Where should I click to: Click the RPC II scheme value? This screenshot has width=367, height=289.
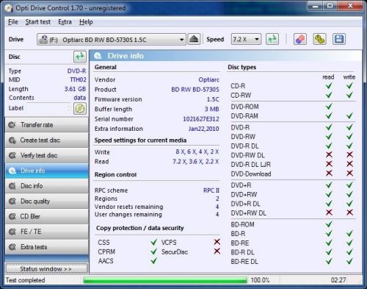pyautogui.click(x=211, y=190)
